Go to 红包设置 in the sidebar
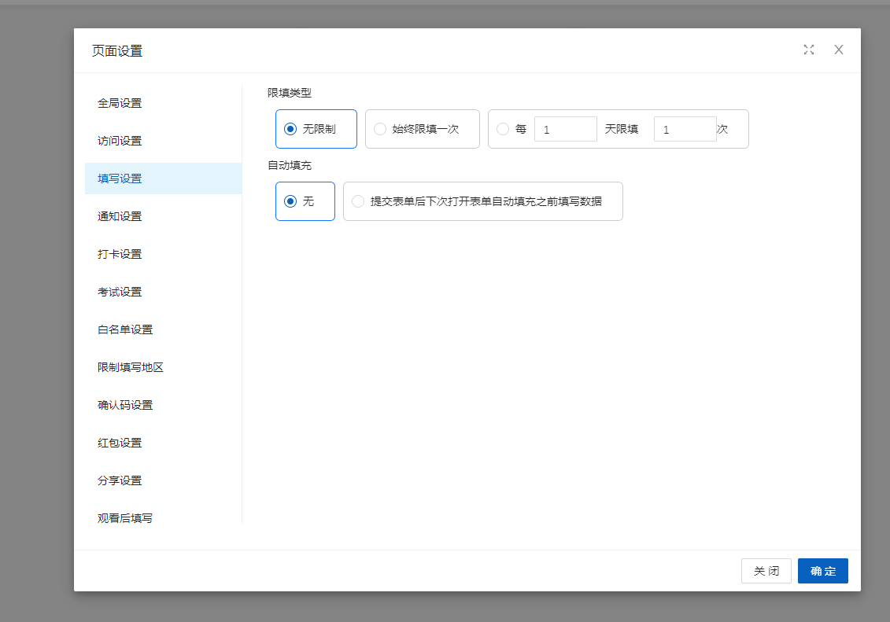This screenshot has height=622, width=890. tap(120, 443)
